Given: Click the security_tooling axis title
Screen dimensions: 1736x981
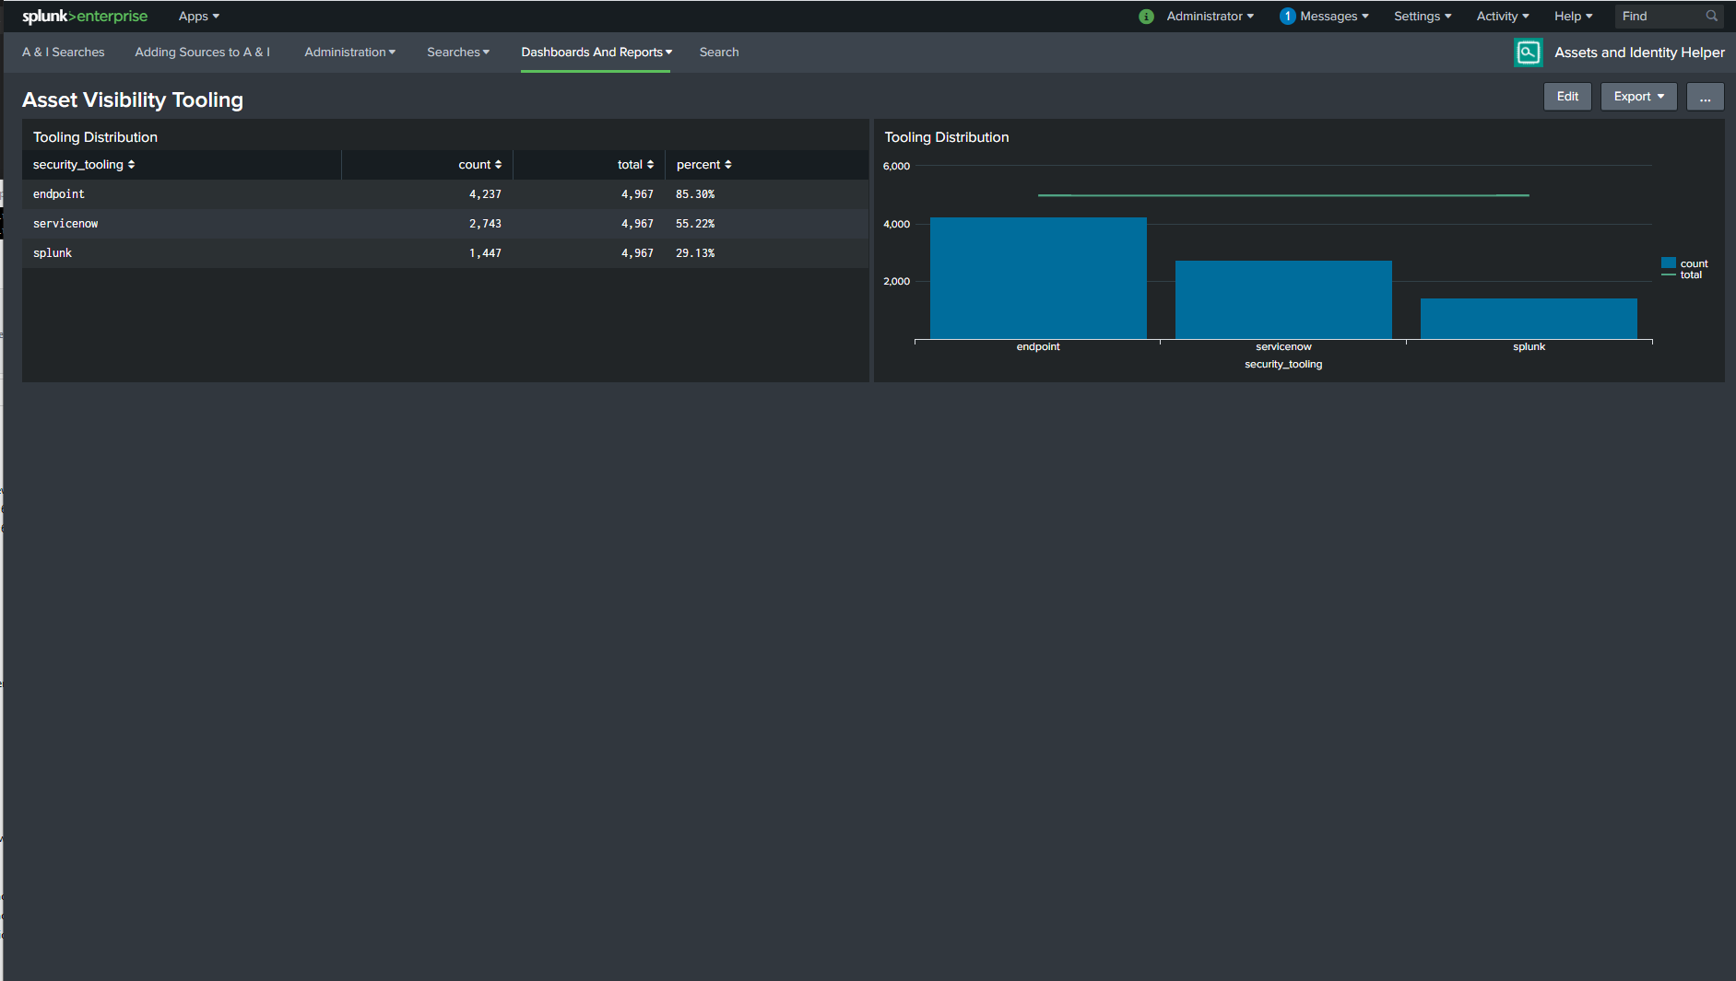Looking at the screenshot, I should 1283,365.
